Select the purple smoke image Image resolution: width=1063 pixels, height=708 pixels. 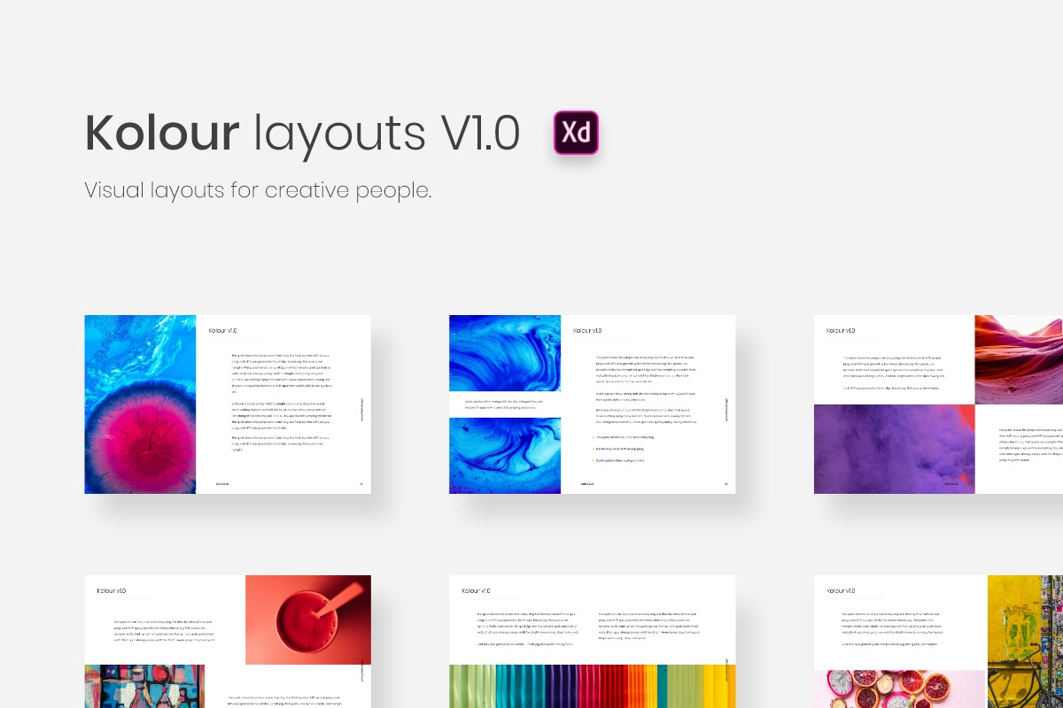pyautogui.click(x=894, y=449)
